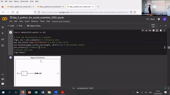Go back in browser history
Image resolution: width=170 pixels, height=95 pixels.
3,12
